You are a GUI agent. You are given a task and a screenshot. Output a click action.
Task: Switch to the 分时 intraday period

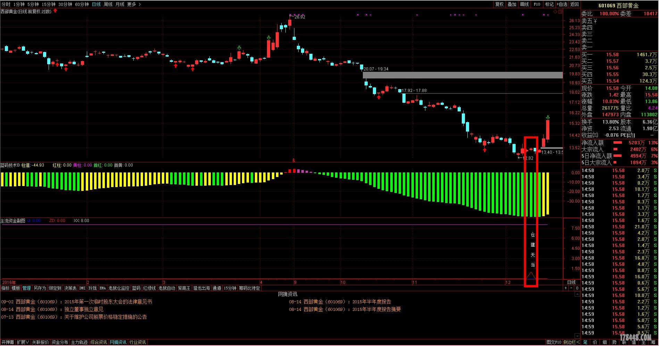point(6,4)
